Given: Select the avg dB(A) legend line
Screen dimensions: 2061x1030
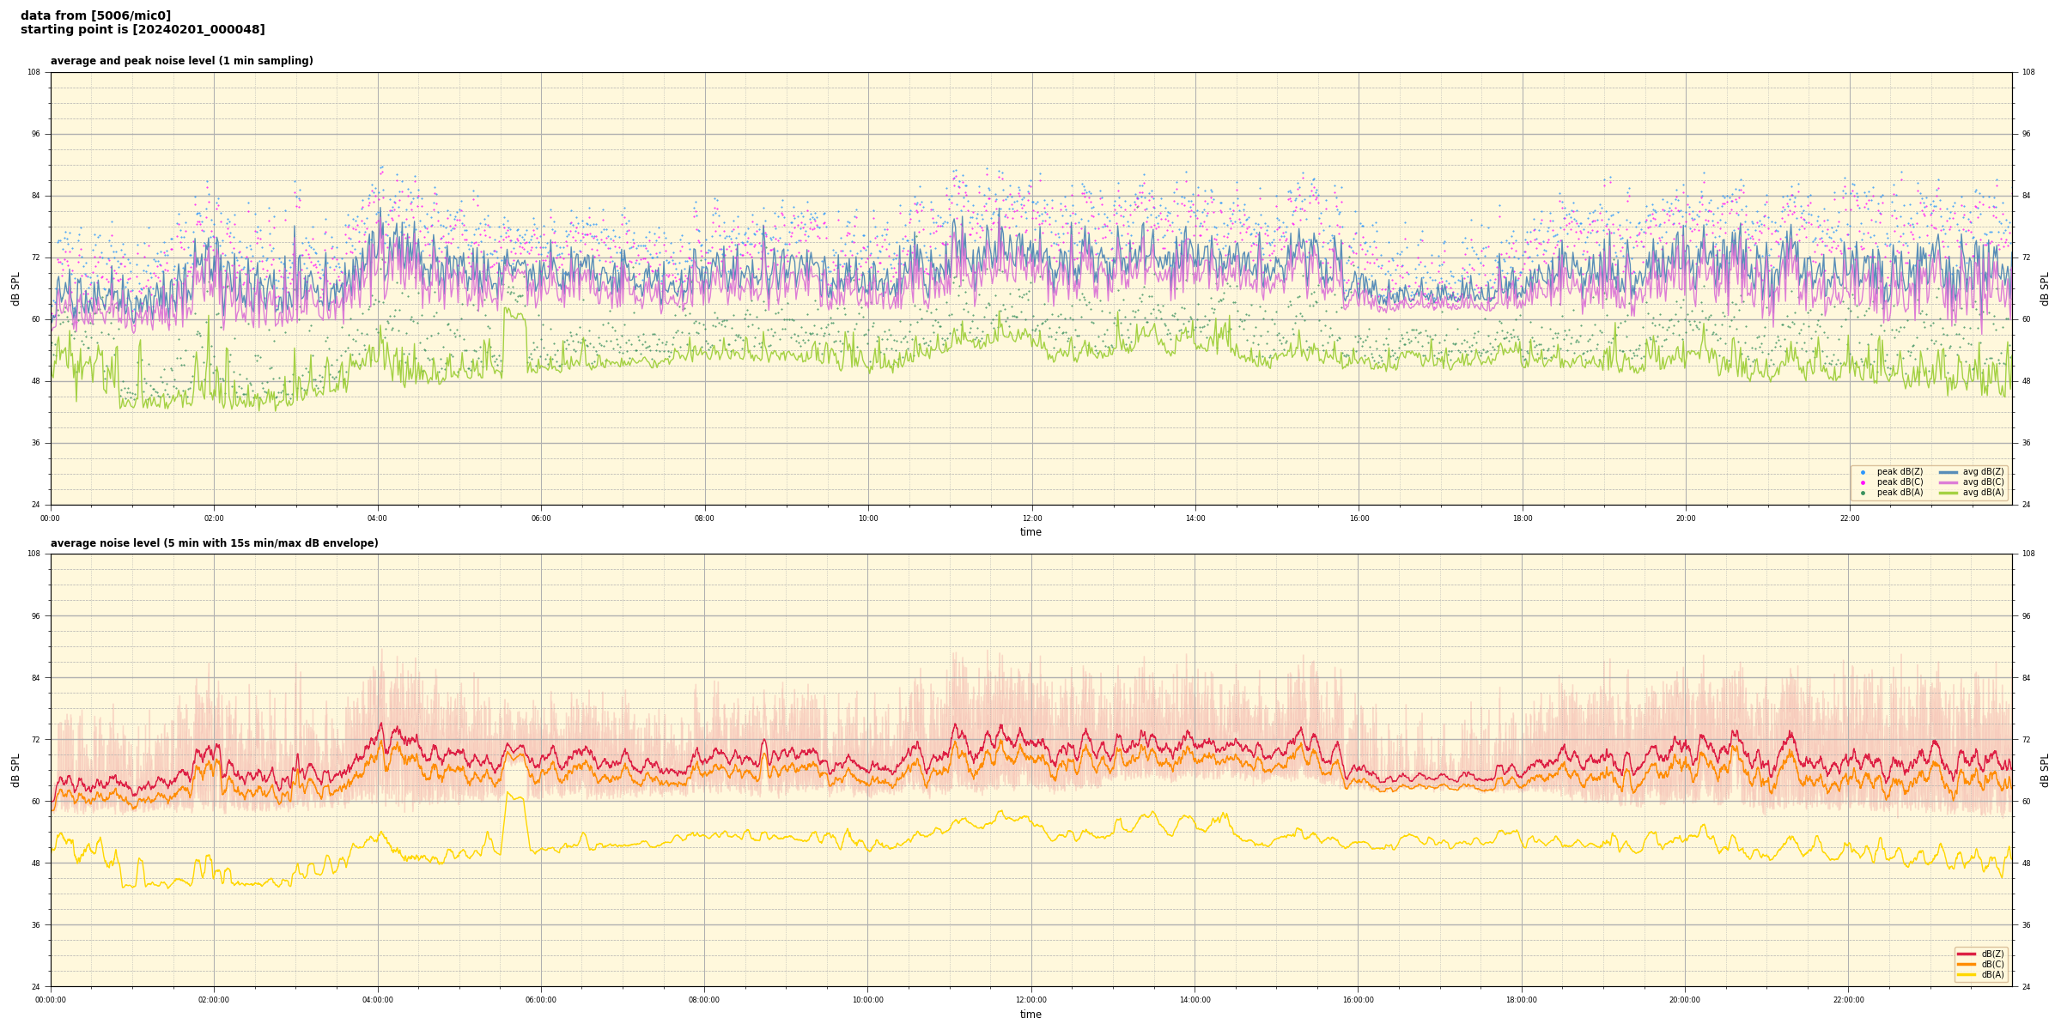Looking at the screenshot, I should tap(1948, 493).
